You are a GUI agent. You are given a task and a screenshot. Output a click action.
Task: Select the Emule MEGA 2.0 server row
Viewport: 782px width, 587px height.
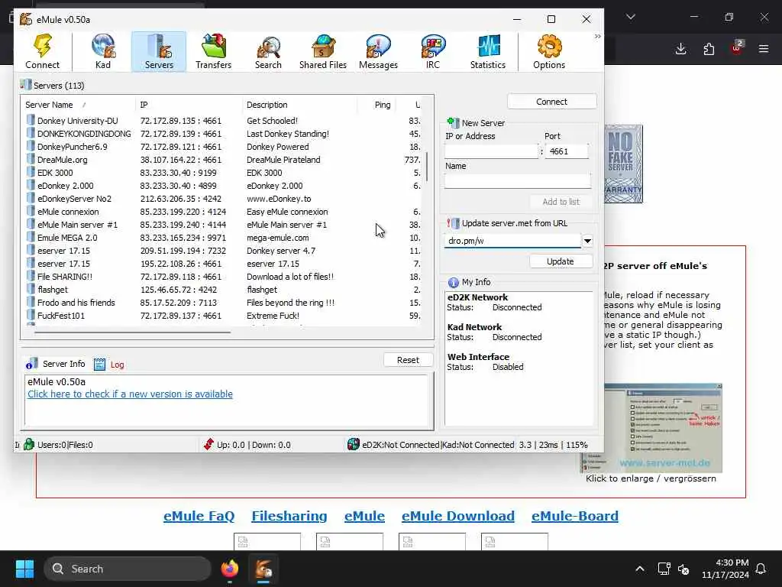coord(223,238)
